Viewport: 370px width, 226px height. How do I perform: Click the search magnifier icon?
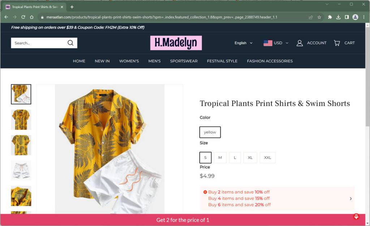coord(70,43)
